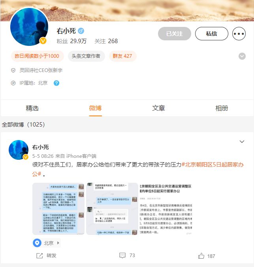Switch to the 精选 tab
254x267 pixels.
click(32, 108)
